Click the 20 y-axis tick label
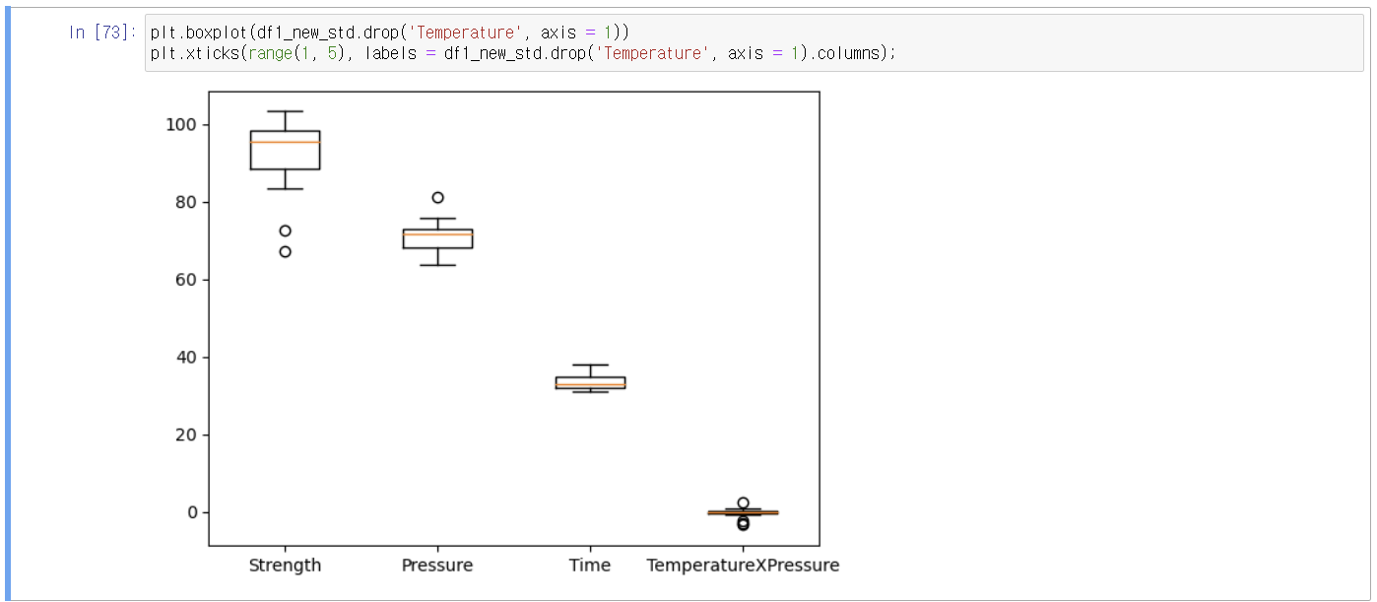 [x=188, y=435]
